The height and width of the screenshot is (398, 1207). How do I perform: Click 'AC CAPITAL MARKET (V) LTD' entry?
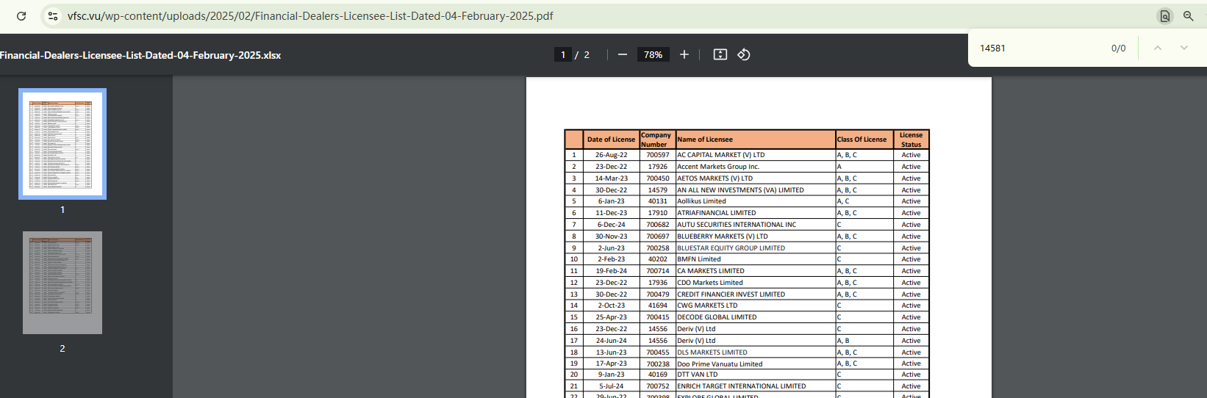pyautogui.click(x=720, y=155)
